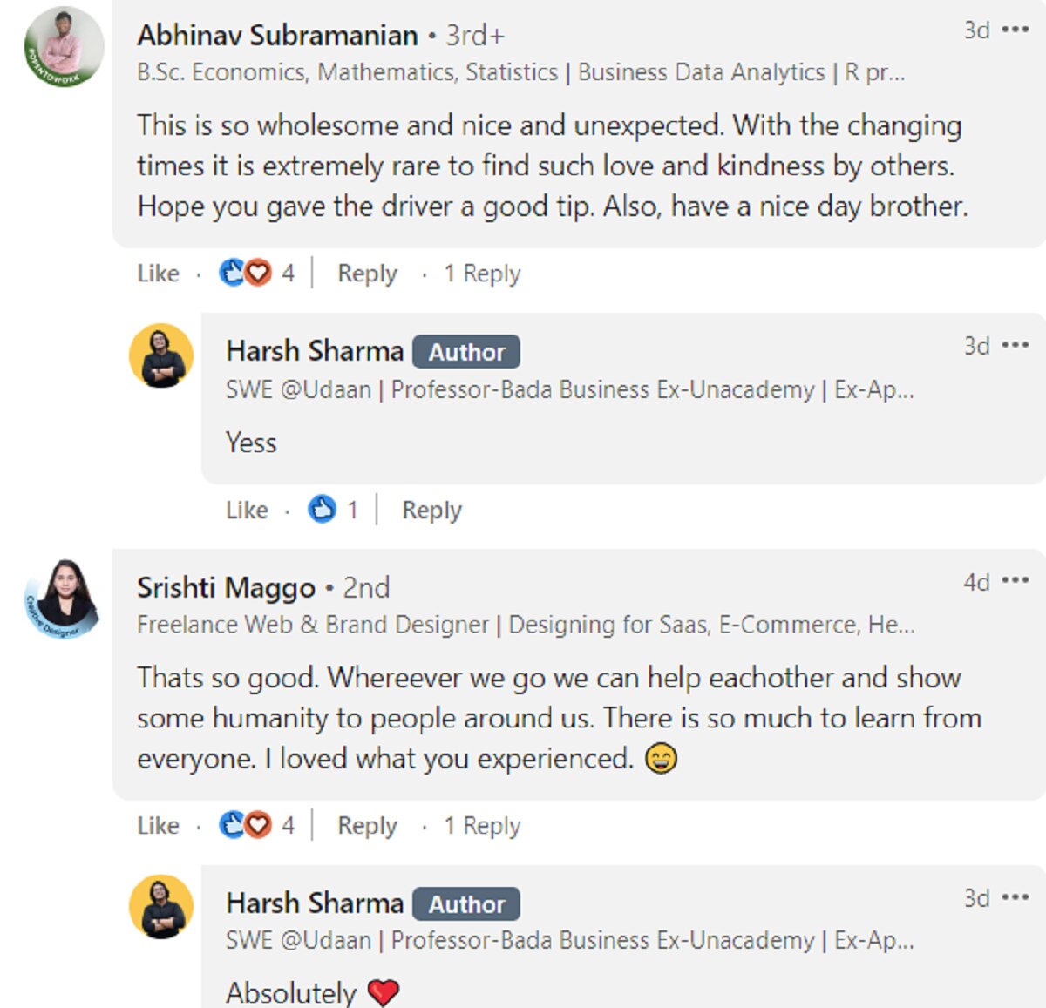Open options menu on Abhinav Subramanian's comment
This screenshot has width=1046, height=1008.
click(x=1015, y=30)
